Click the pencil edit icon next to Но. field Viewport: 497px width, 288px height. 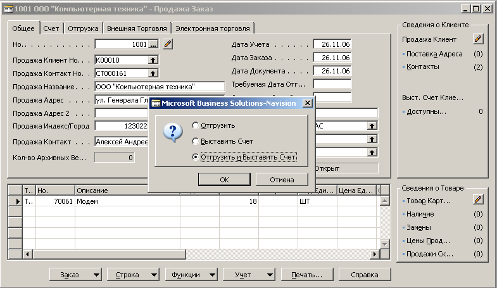pyautogui.click(x=168, y=44)
